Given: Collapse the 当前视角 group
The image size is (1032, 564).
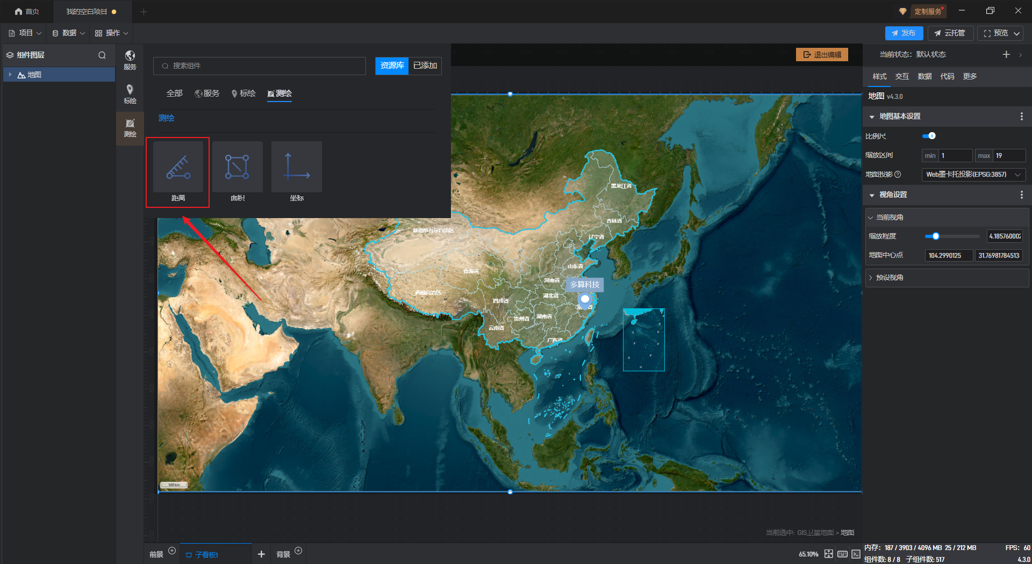Looking at the screenshot, I should (871, 218).
